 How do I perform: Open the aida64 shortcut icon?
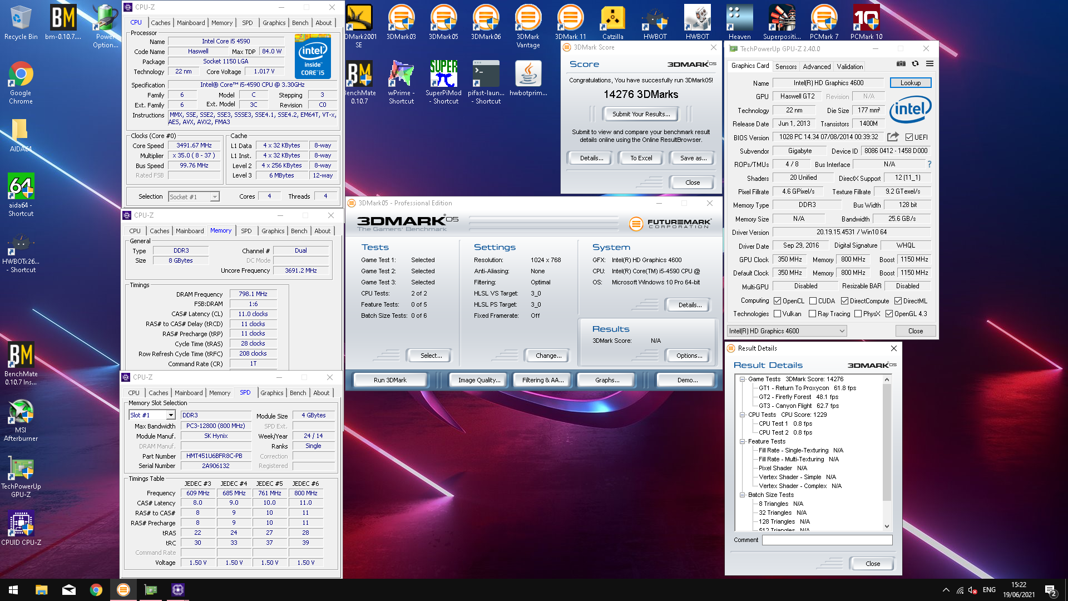21,195
